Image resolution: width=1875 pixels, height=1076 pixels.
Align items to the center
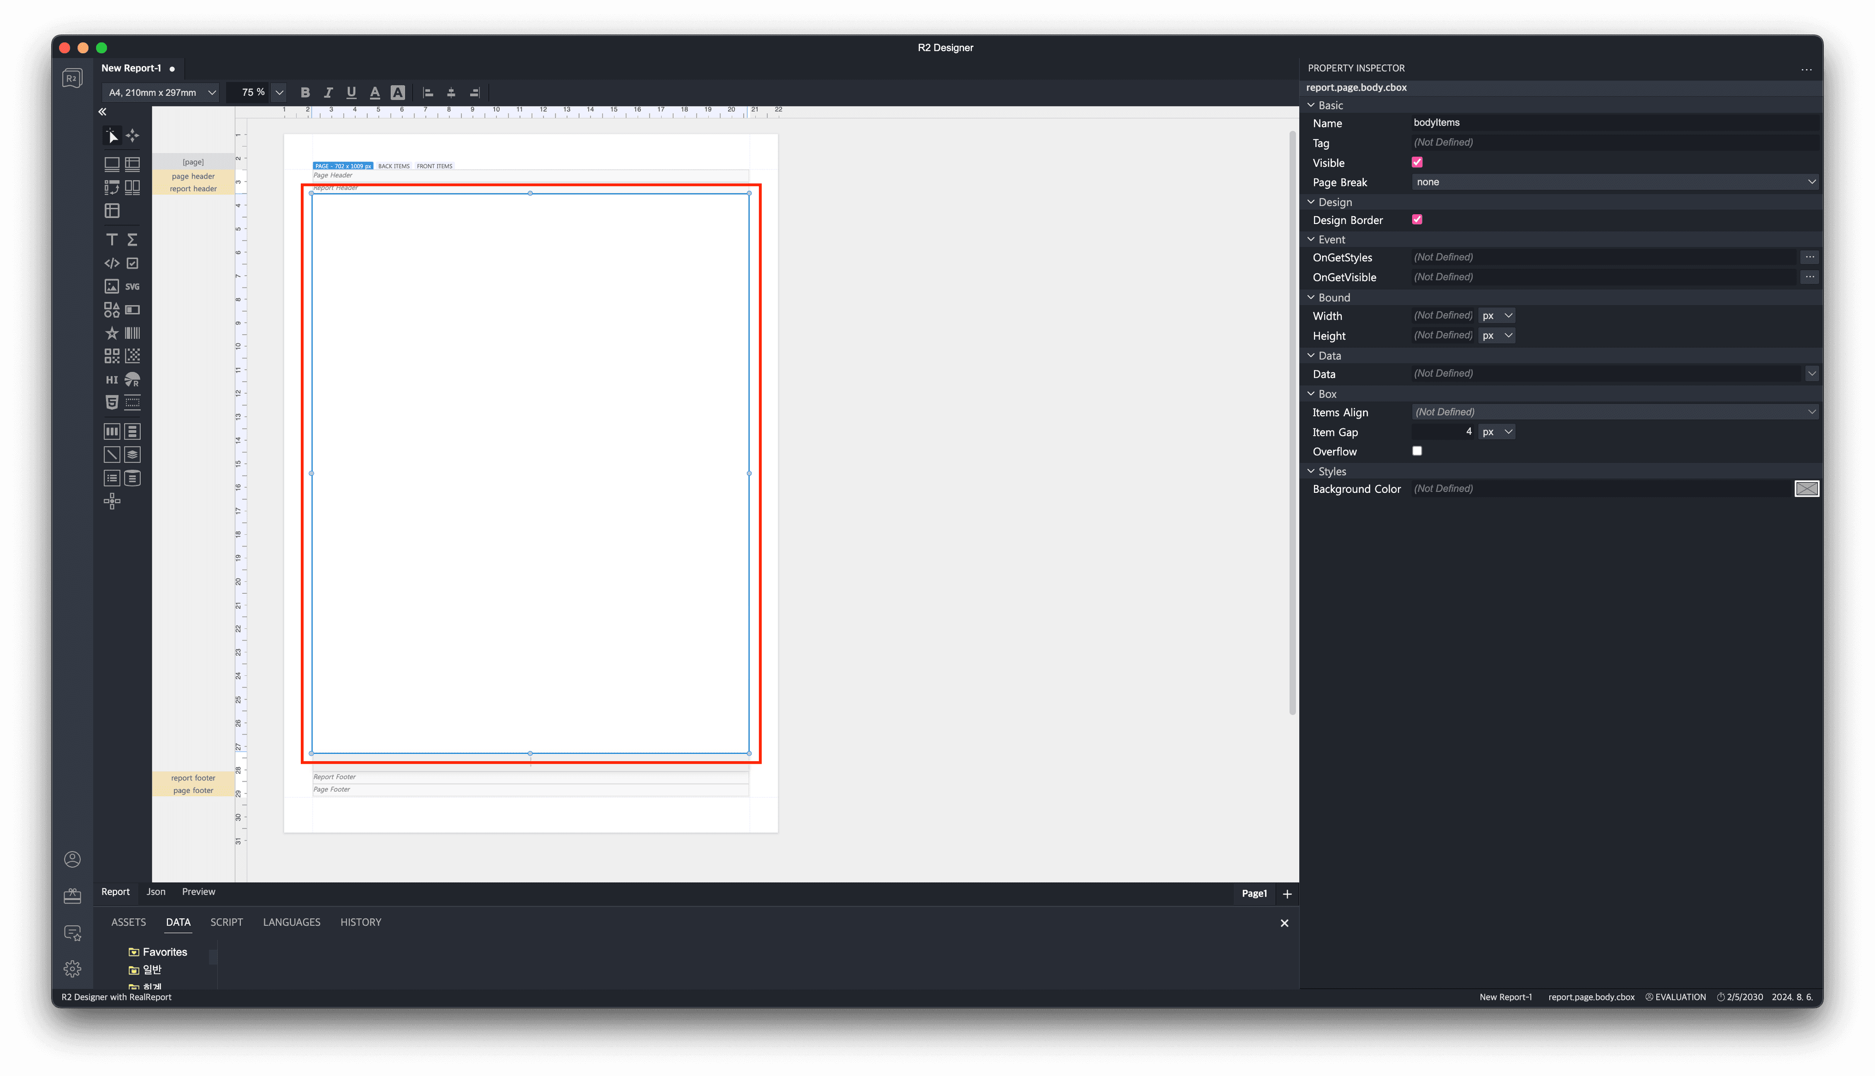click(451, 92)
